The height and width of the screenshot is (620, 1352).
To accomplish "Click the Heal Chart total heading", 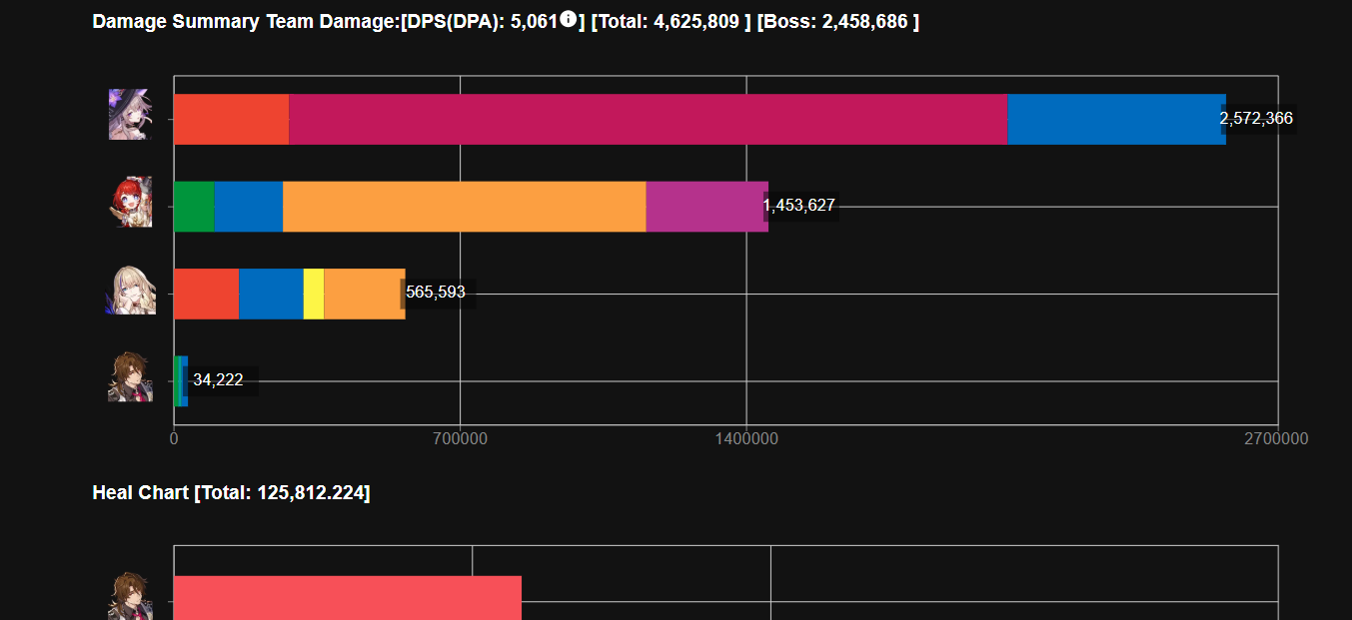I will click(x=231, y=492).
